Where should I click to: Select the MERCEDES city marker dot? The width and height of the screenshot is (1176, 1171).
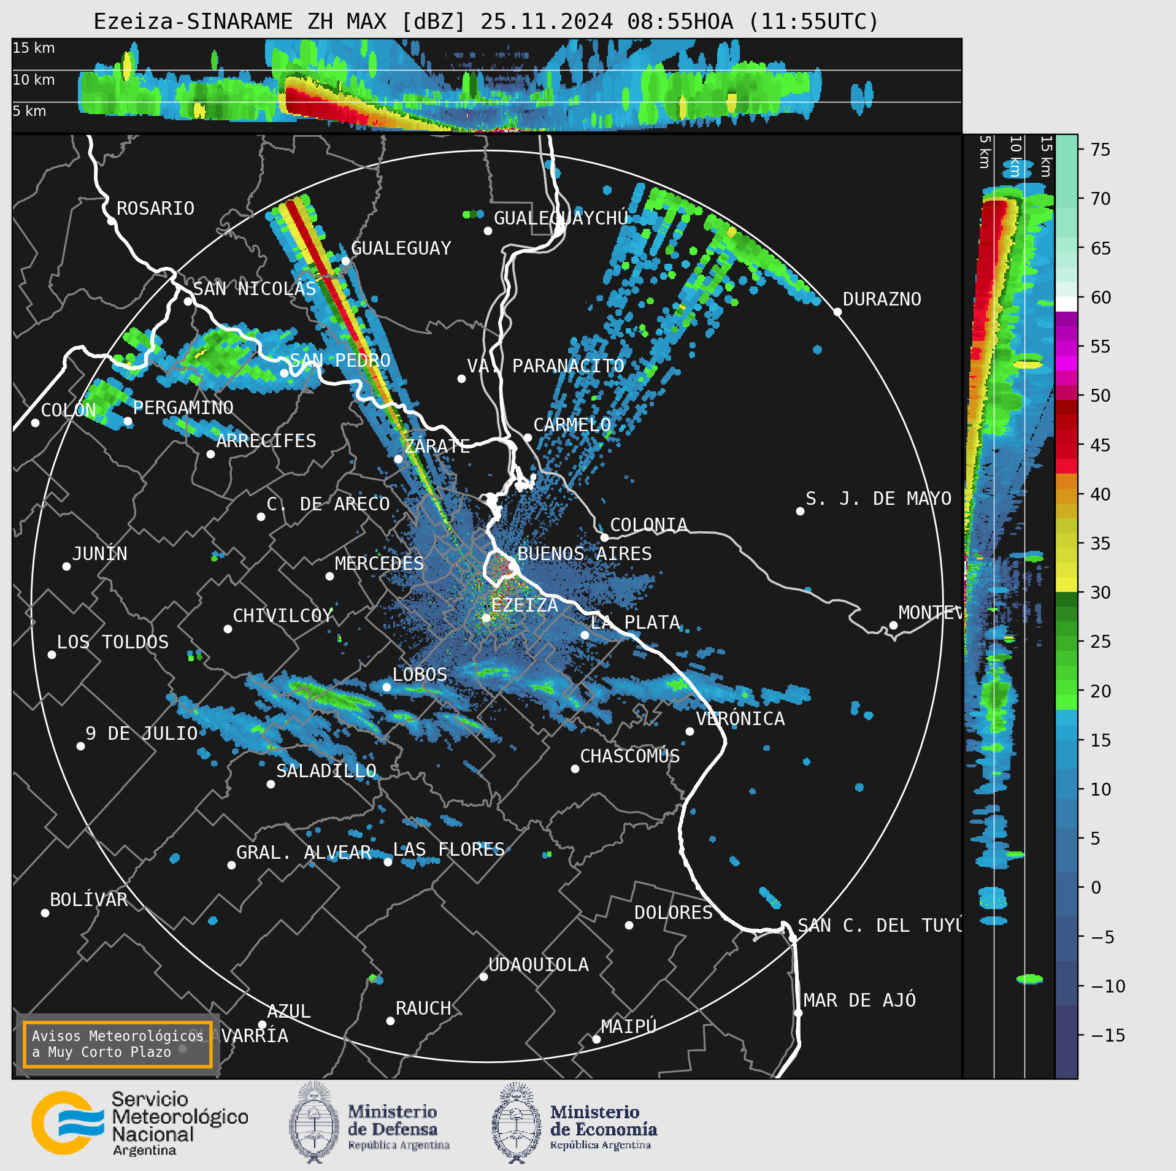point(329,576)
